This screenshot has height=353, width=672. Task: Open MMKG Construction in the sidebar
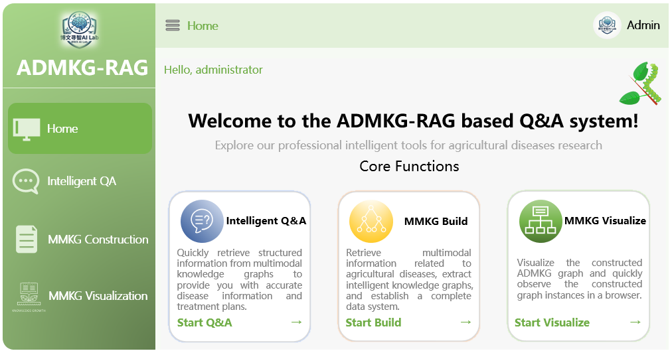pos(98,240)
